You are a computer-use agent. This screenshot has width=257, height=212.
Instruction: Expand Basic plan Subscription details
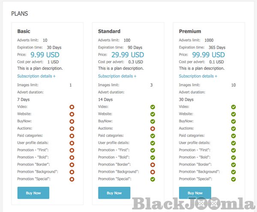pyautogui.click(x=36, y=76)
